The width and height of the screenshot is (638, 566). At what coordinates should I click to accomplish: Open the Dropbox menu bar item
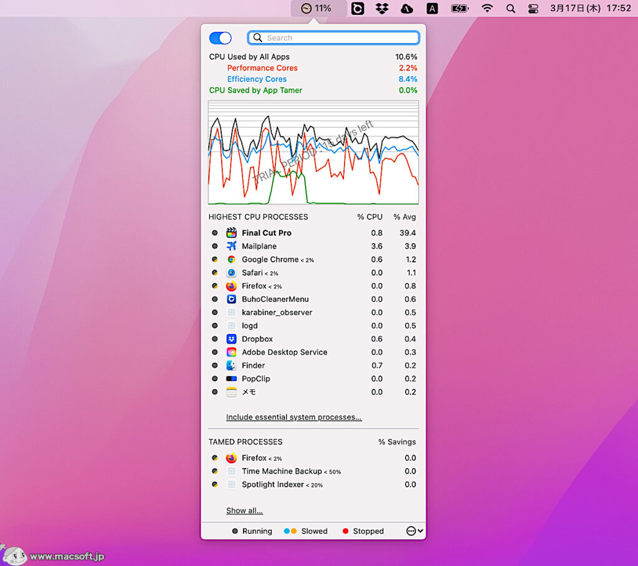[x=382, y=9]
